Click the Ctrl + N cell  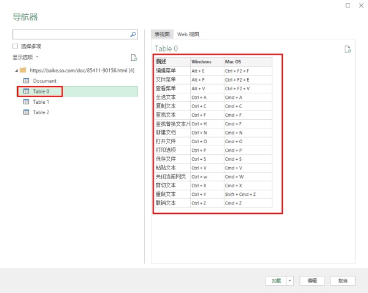tap(207, 133)
